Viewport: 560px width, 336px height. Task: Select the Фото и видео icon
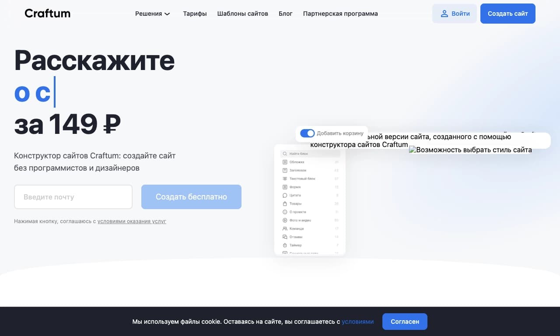pyautogui.click(x=285, y=220)
